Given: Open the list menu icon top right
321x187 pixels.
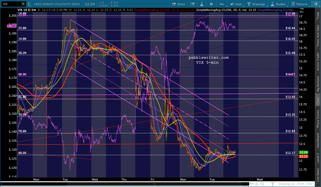Looking at the screenshot, I should click(315, 4).
